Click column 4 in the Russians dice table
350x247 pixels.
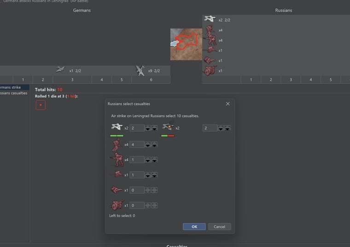tap(310, 80)
